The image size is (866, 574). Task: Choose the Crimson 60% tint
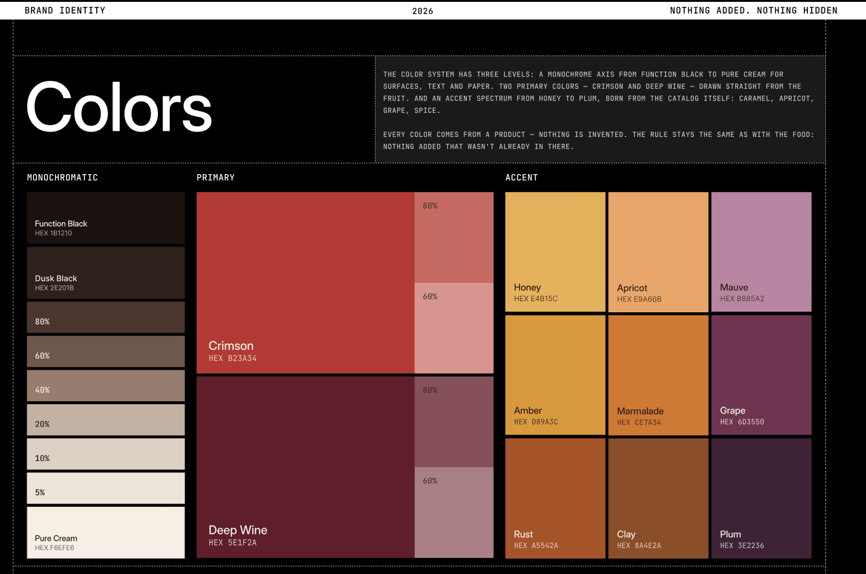[x=454, y=328]
